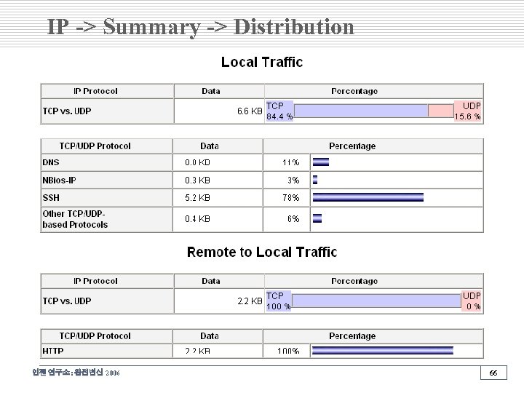Click the 'TCP 100 %' label
Image resolution: width=524 pixels, height=393 pixels.
278,301
